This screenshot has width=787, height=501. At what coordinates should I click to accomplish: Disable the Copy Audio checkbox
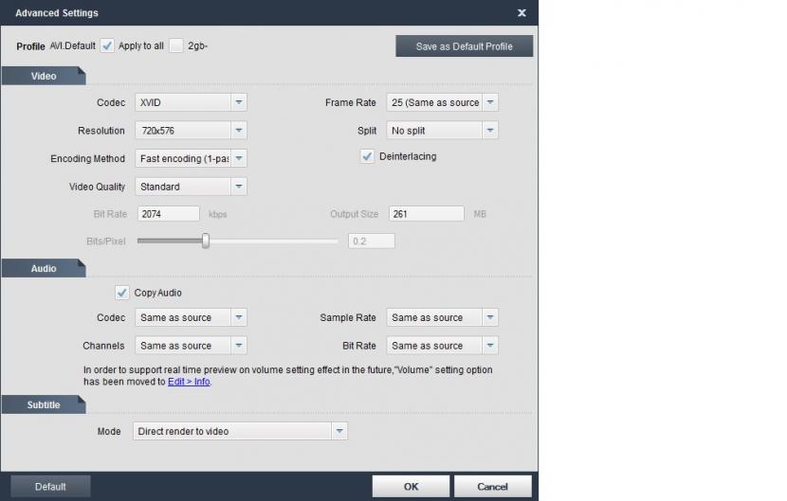pyautogui.click(x=122, y=293)
